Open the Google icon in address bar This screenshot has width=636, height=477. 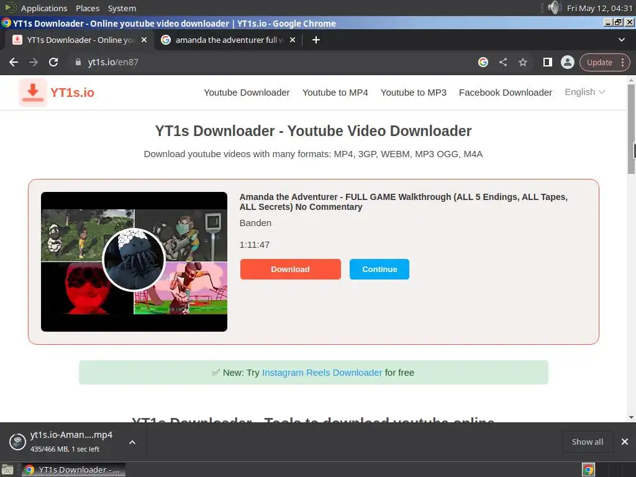pyautogui.click(x=483, y=62)
